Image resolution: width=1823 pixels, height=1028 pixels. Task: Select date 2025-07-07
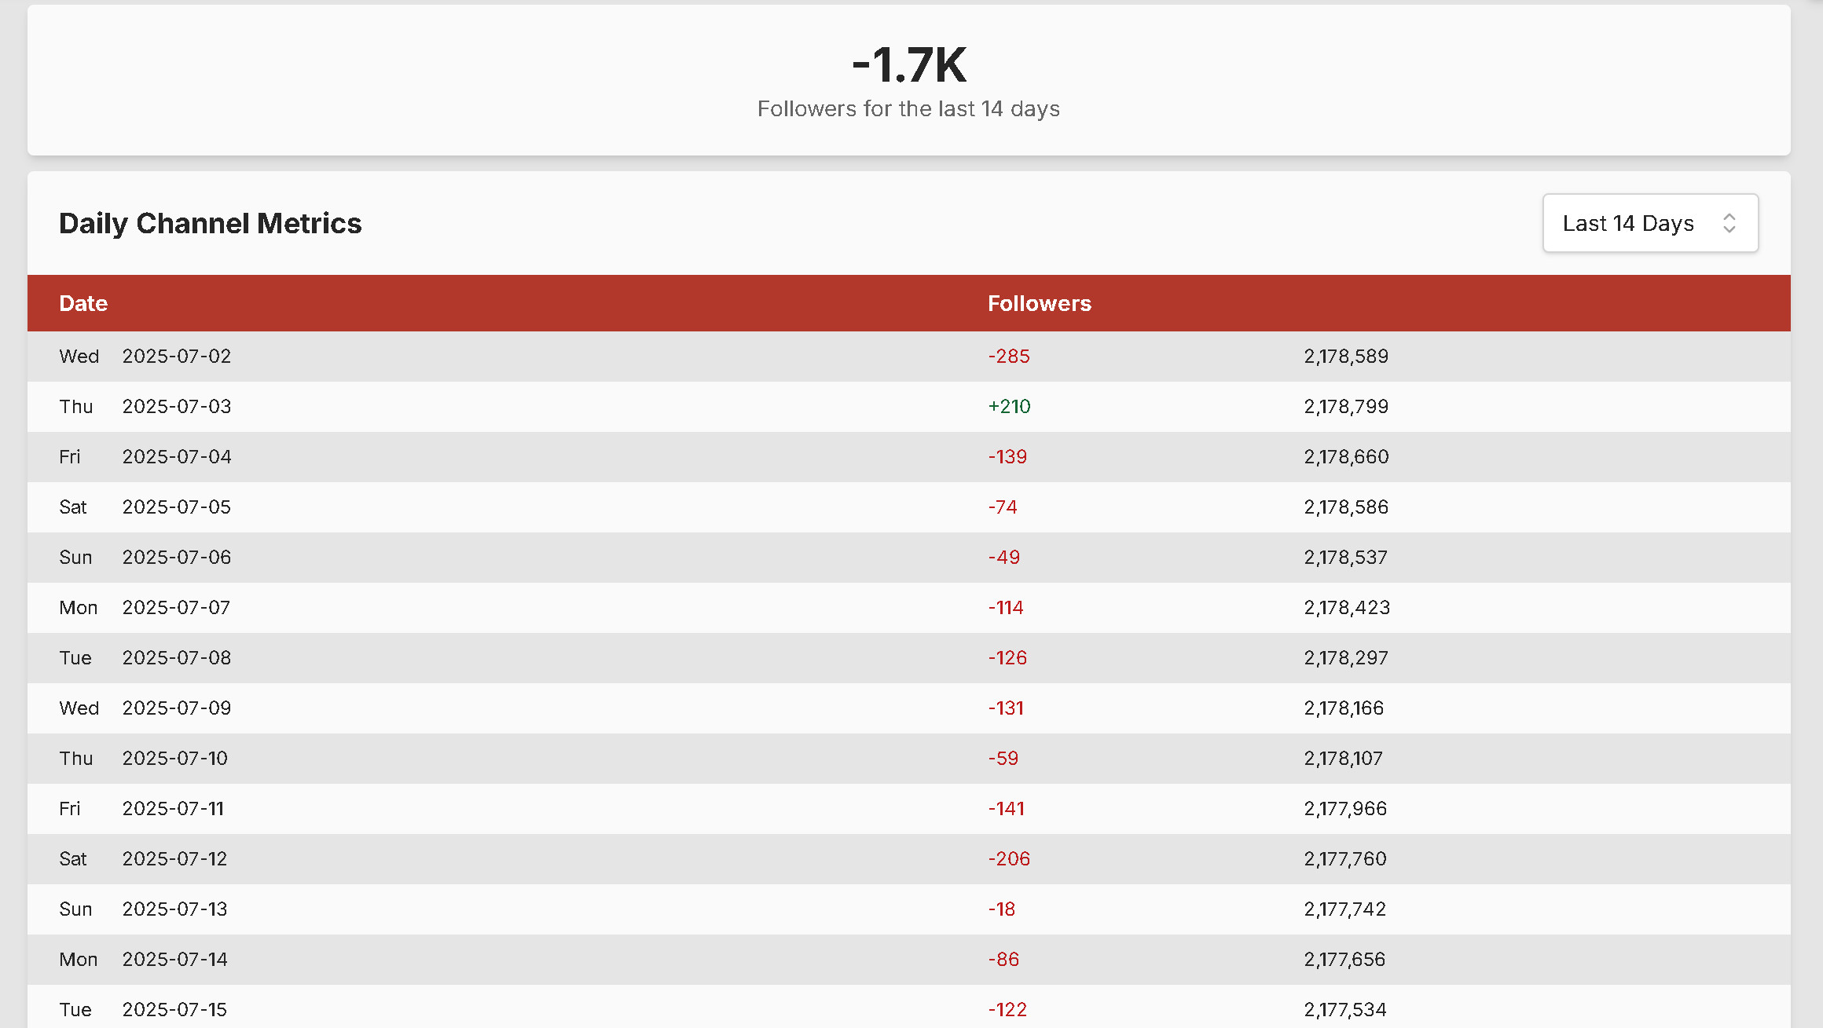point(176,607)
